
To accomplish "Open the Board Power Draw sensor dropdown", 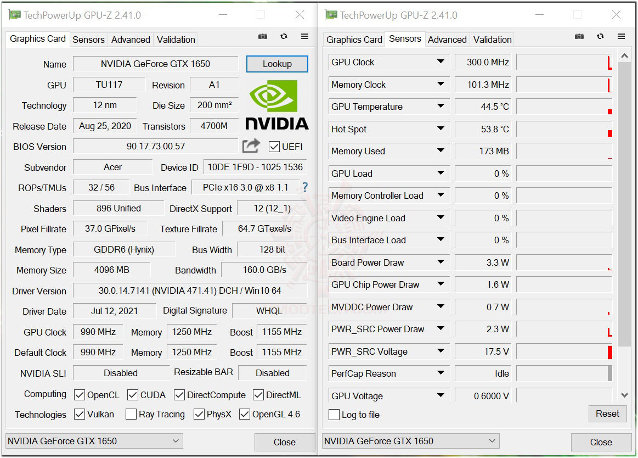I will pyautogui.click(x=441, y=262).
